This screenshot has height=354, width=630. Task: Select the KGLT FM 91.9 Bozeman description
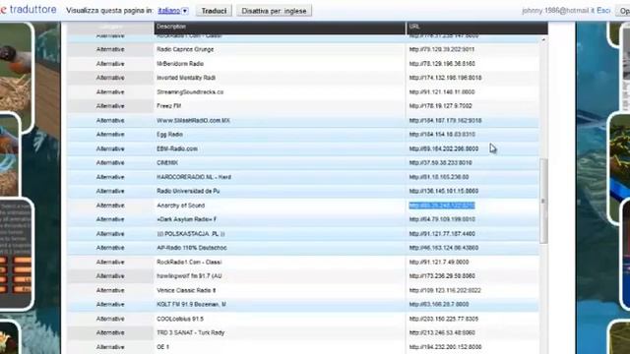tap(191, 305)
